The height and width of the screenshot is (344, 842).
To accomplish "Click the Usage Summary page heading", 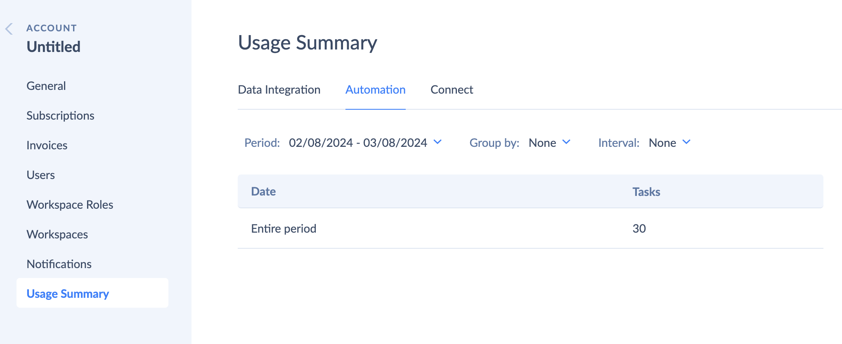I will 307,43.
